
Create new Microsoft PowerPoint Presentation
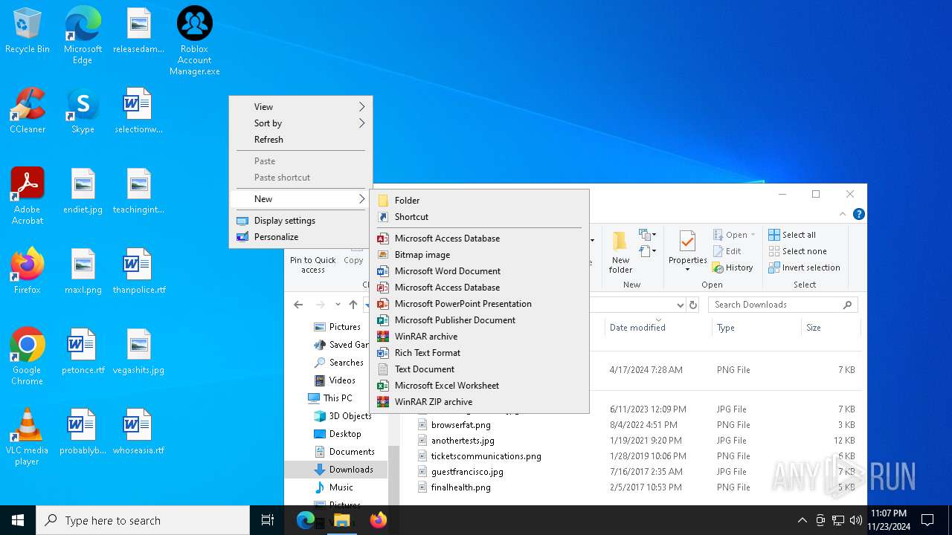point(480,304)
